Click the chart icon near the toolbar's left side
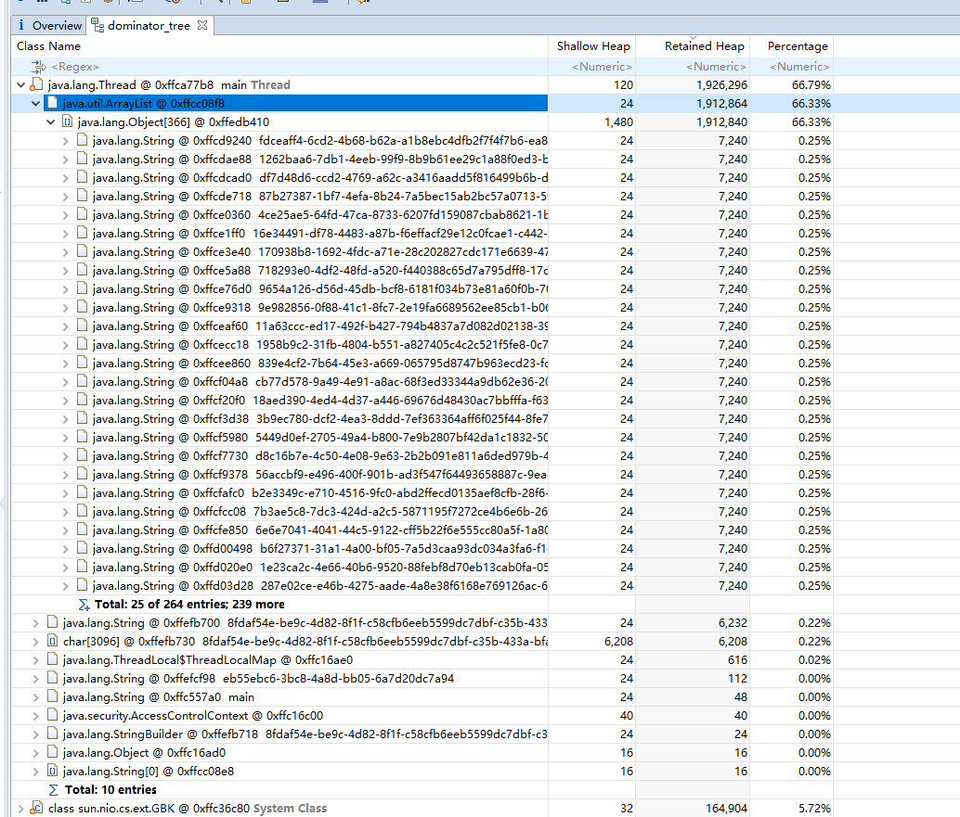 (42, 4)
